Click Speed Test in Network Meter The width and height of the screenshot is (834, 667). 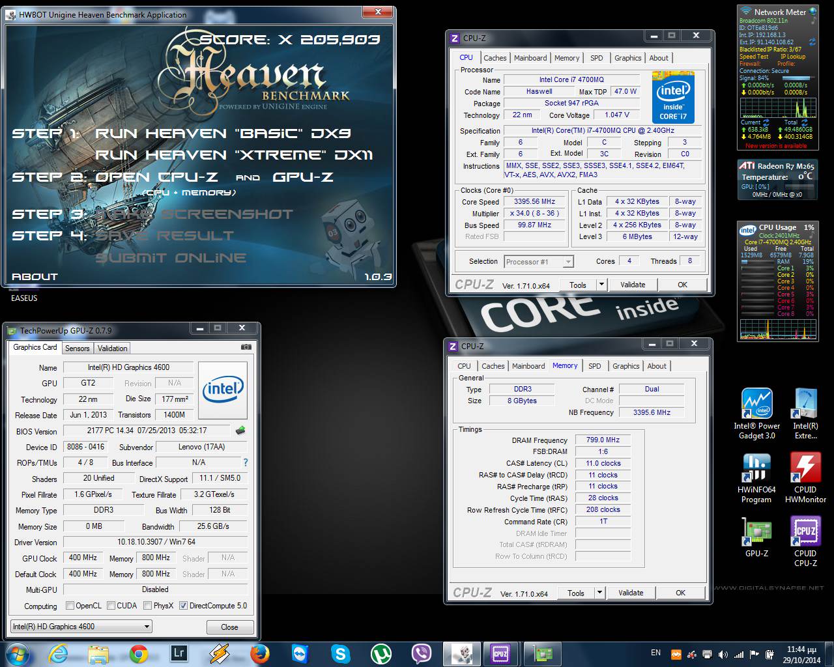pos(754,57)
